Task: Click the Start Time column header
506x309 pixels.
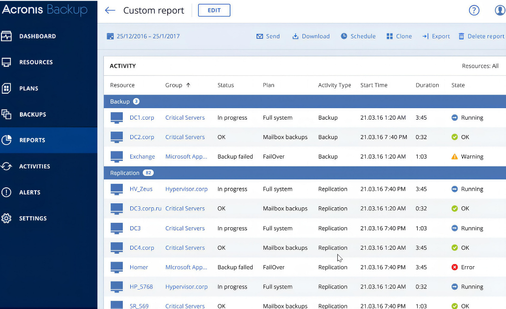Action: (x=374, y=85)
